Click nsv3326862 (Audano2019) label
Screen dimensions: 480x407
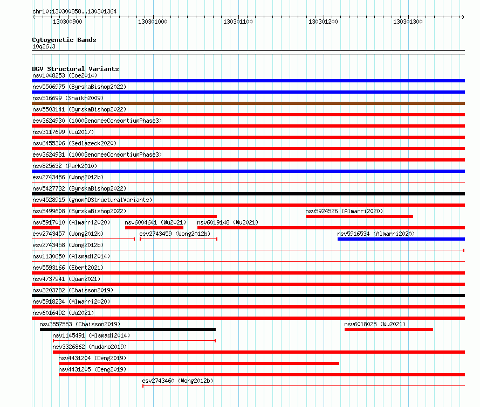pos(90,347)
